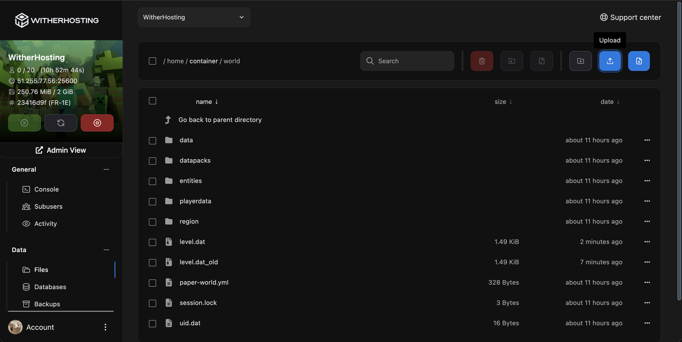Open the datapacks folder by name
Screen dimensions: 682x342
point(195,161)
